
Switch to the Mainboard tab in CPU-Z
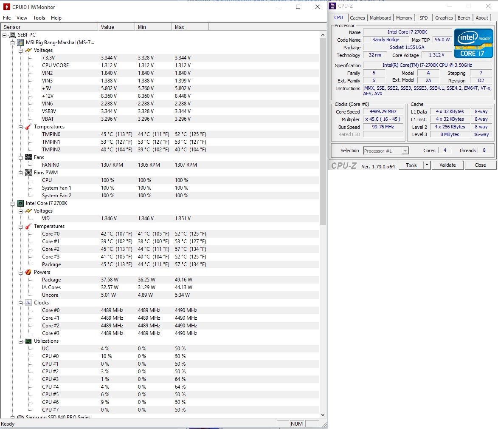click(x=380, y=18)
